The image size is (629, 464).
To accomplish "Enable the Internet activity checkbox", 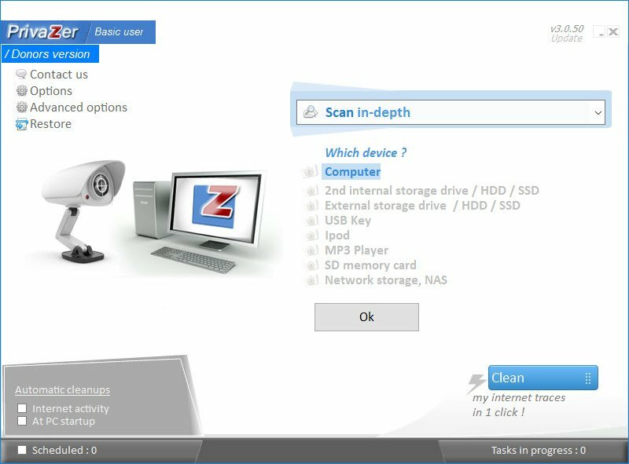I will coord(21,408).
